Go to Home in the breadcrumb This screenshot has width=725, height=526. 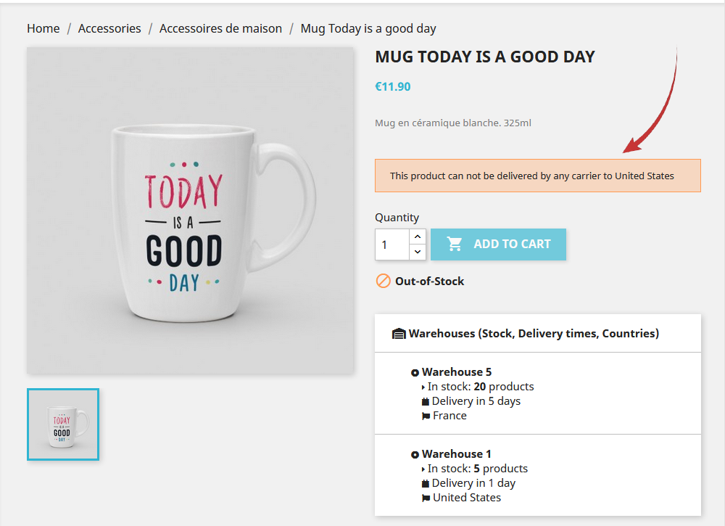tap(43, 29)
